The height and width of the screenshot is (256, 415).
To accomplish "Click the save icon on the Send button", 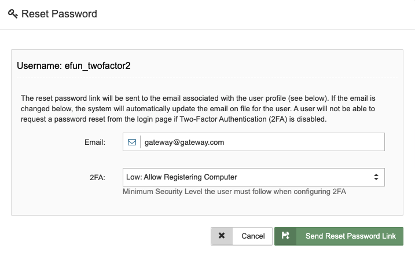I will pyautogui.click(x=285, y=236).
